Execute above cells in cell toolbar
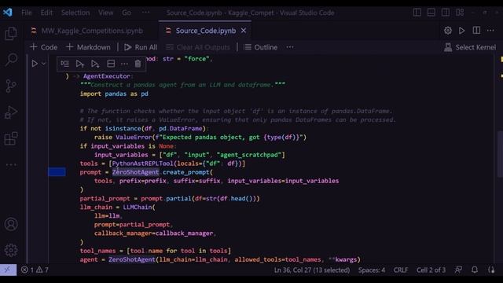This screenshot has height=283, width=503. point(80,64)
